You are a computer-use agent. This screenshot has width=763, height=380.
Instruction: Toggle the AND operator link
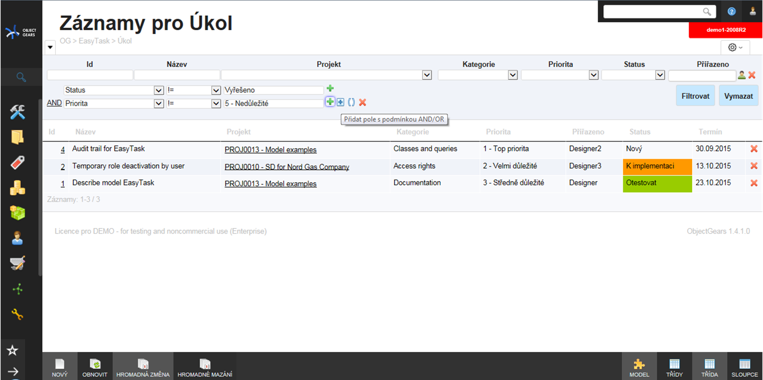pyautogui.click(x=54, y=103)
